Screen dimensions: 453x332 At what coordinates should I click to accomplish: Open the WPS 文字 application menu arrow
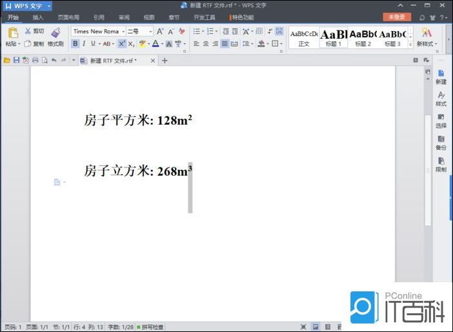point(49,6)
